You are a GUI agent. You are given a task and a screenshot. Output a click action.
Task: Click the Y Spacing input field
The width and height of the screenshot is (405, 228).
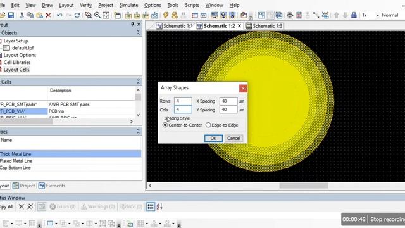(228, 110)
